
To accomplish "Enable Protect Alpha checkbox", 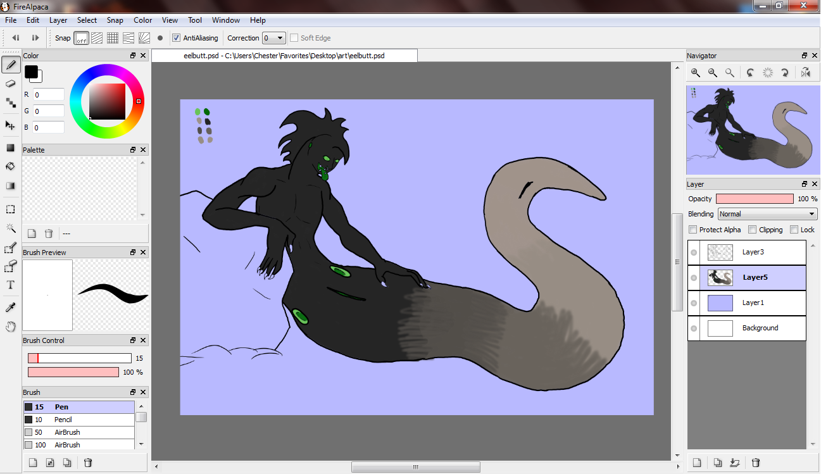I will (693, 230).
